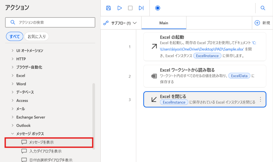Image resolution: width=273 pixels, height=162 pixels.
Task: Click the ExcelData variable chip
Action: [x=239, y=76]
